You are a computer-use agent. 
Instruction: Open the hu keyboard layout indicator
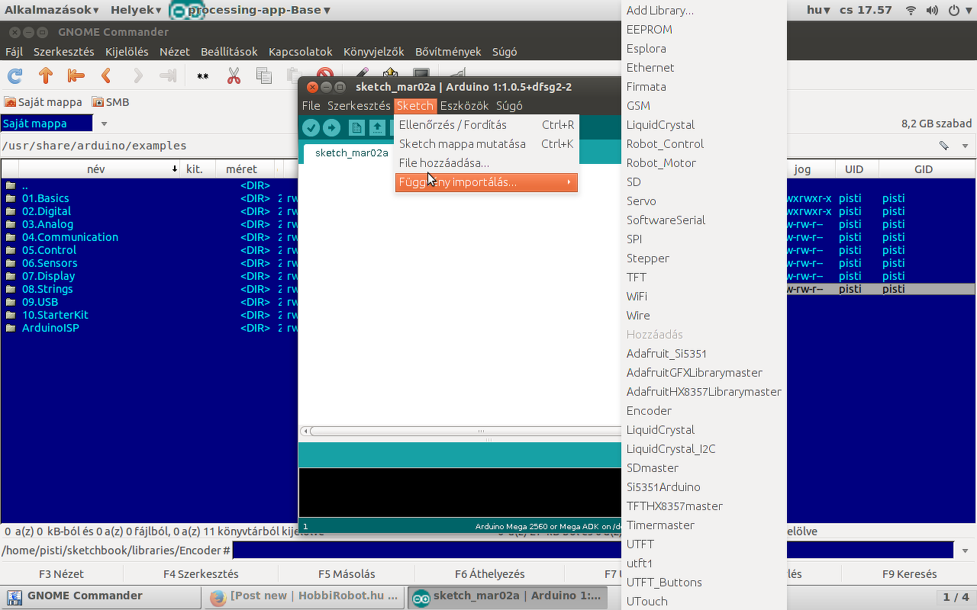818,10
